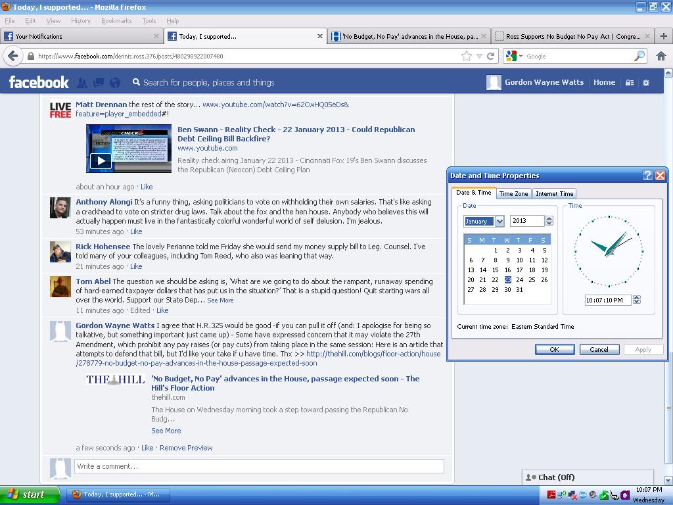Bookmark this page with the star icon
673x505 pixels.
click(466, 56)
